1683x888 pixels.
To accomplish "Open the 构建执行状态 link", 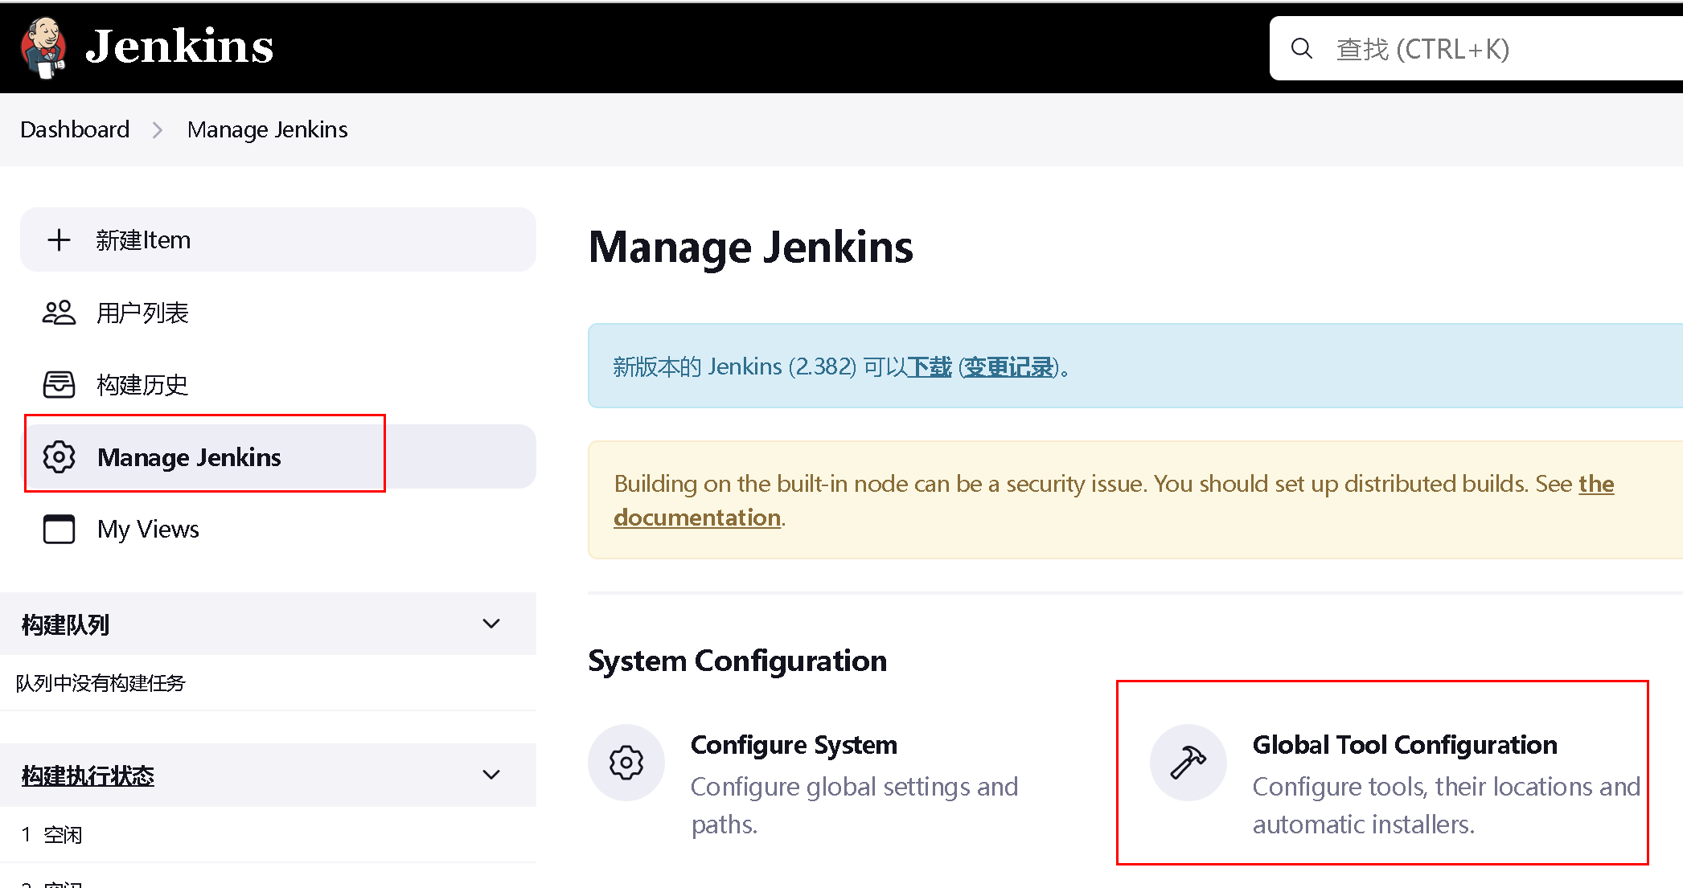I will (x=88, y=775).
